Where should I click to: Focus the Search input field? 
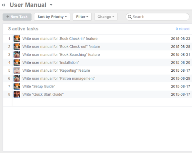[x=157, y=17]
